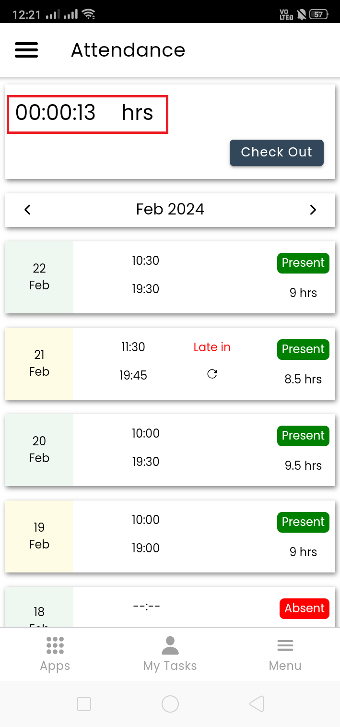Screen dimensions: 340x727
Task: Go to previous month with left chevron
Action: tap(28, 210)
